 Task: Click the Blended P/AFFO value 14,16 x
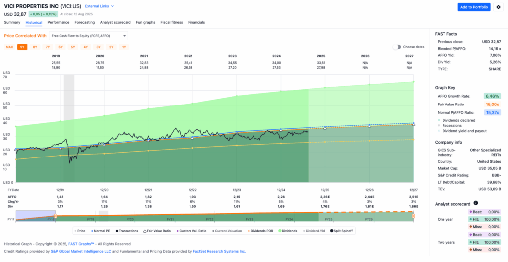494,49
